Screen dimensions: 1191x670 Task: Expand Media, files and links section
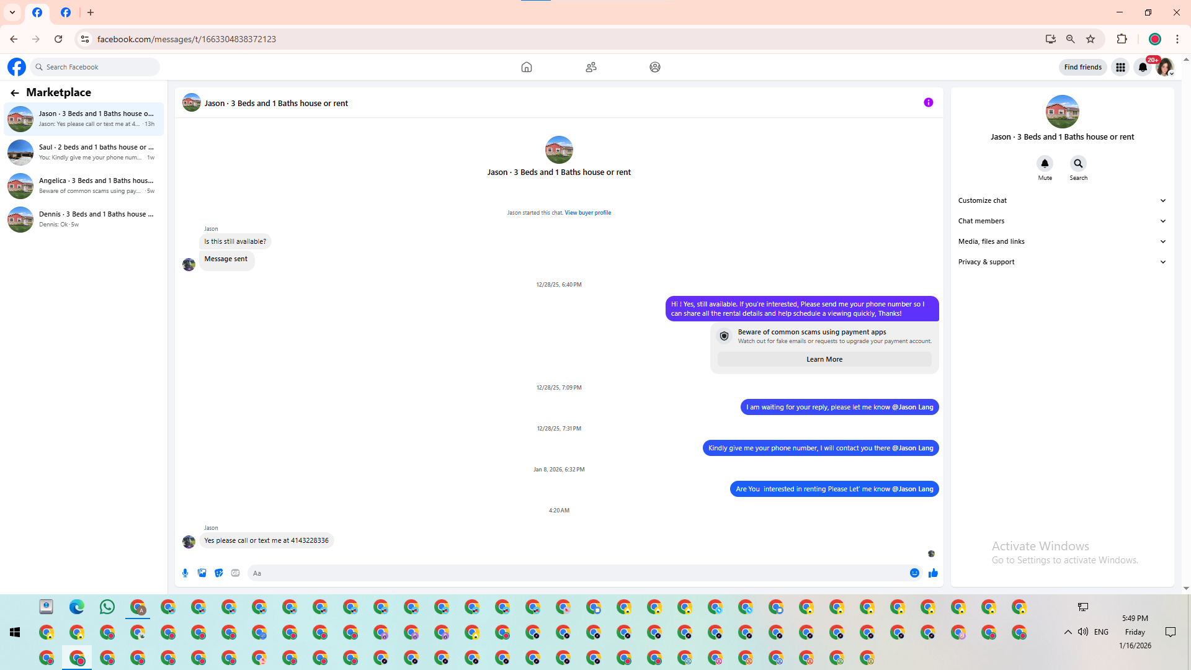coord(1062,241)
